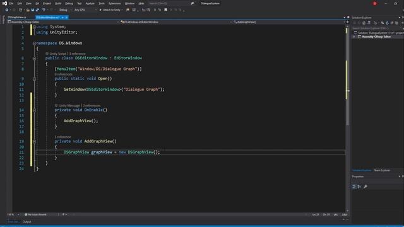Click the Visual Studio logo icon
The image size is (404, 227).
click(4, 3)
